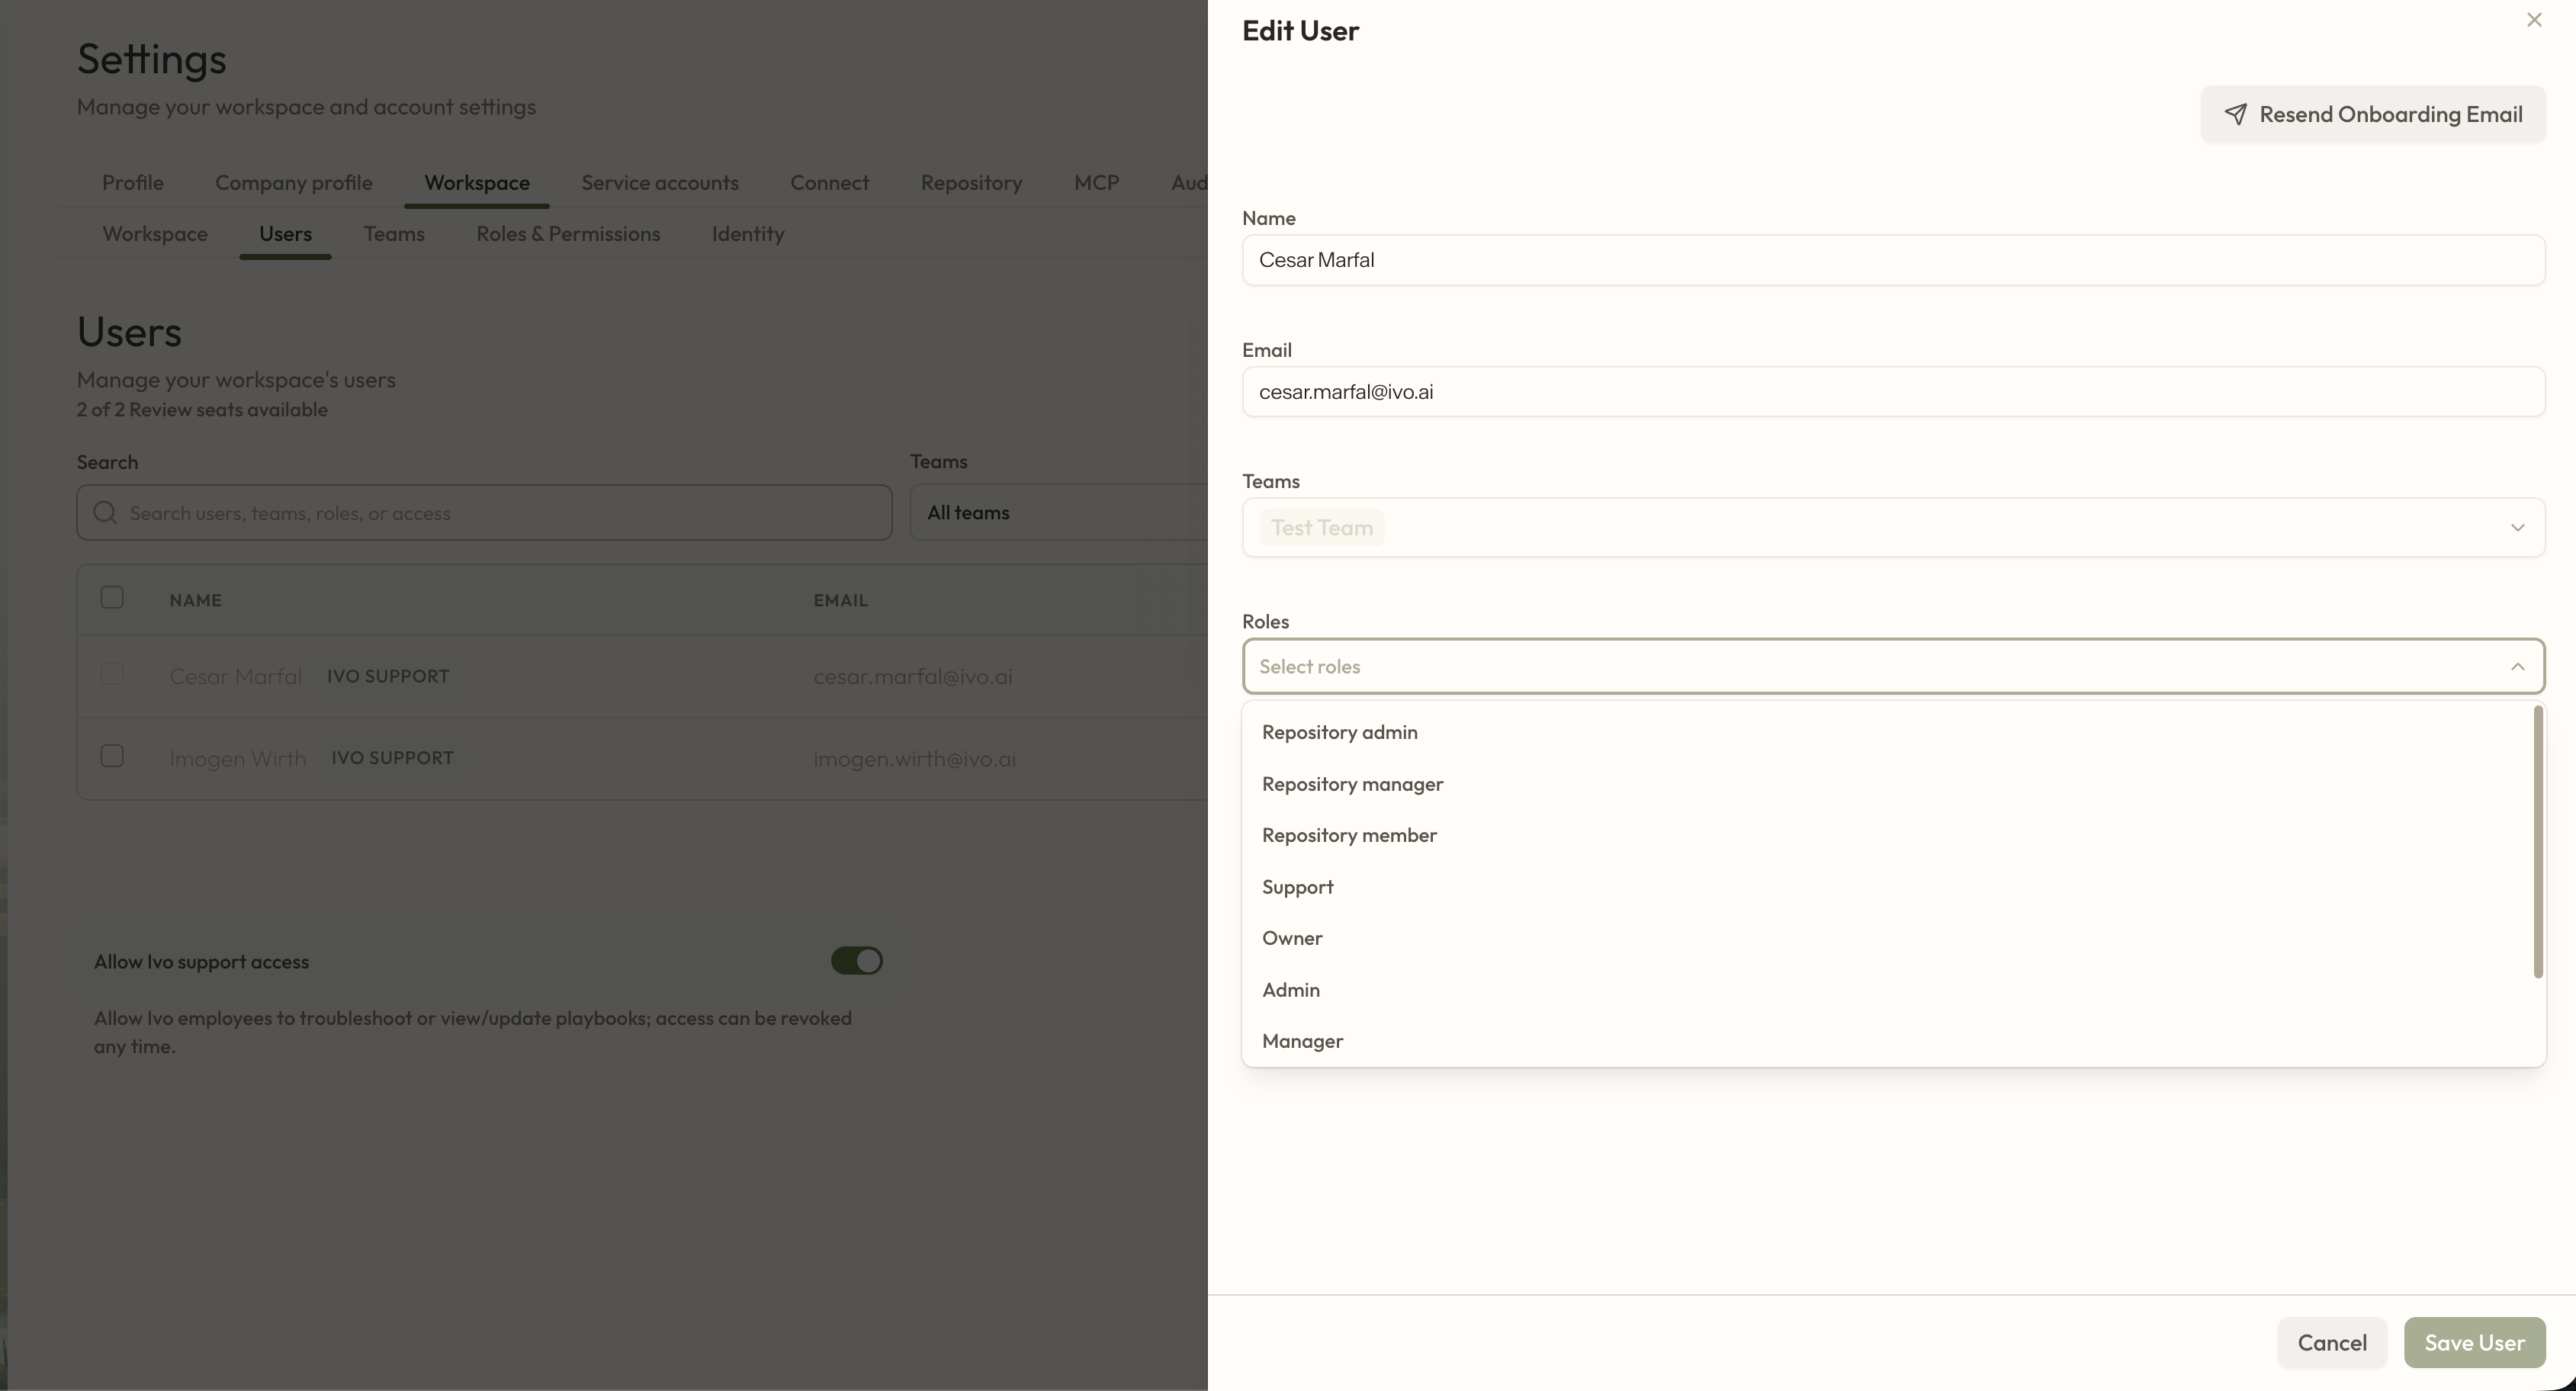Click IVO SUPPORT badge beside Cesar Marfal

[388, 676]
